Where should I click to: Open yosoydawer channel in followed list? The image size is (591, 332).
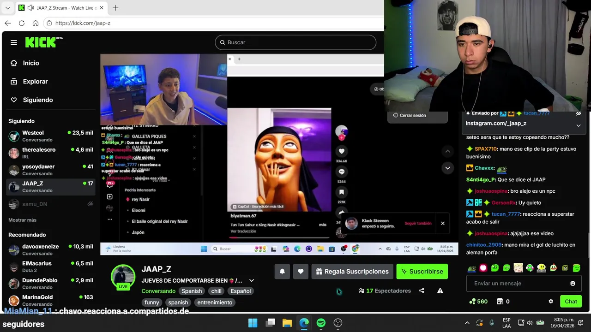click(x=51, y=170)
